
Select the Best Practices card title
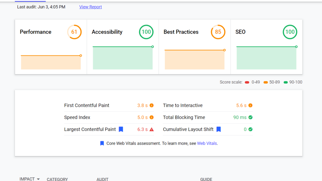[181, 32]
